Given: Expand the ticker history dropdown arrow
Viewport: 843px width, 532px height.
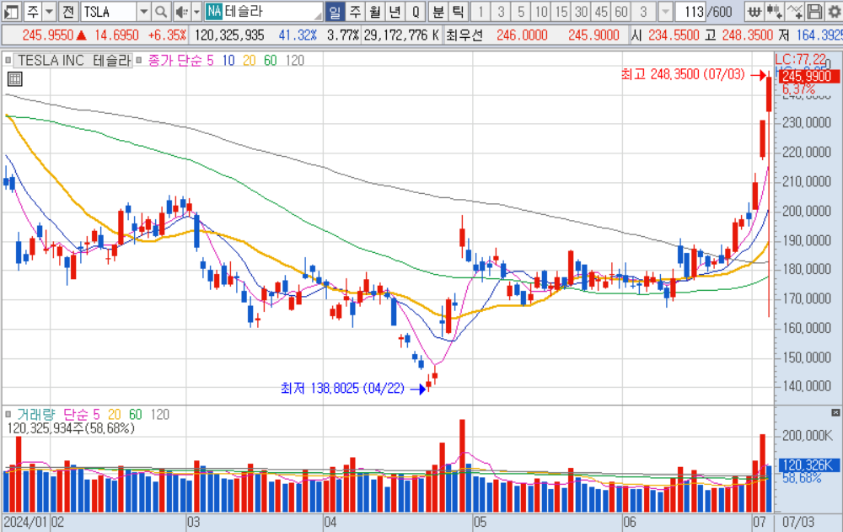Looking at the screenshot, I should pos(143,11).
